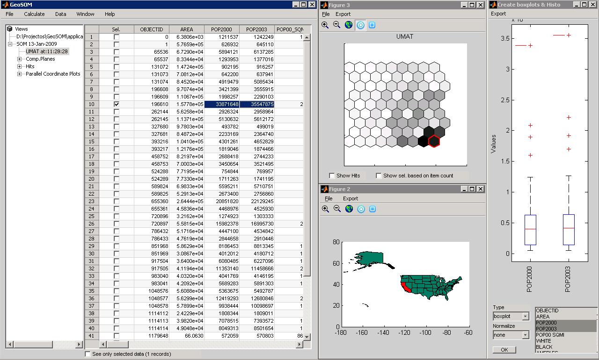This screenshot has width=599, height=360.
Task: Open the File menu in Figure 2
Action: 329,198
